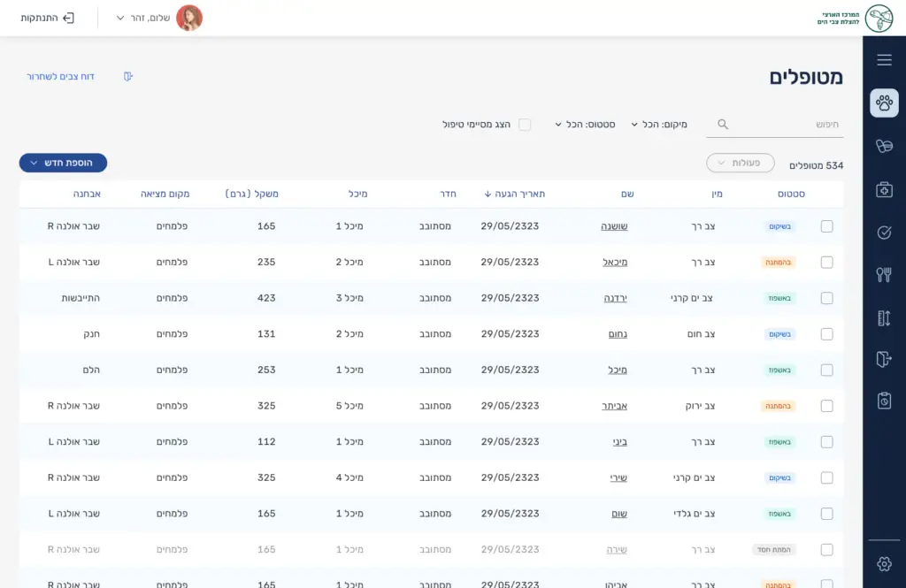Open the סטטוס: הכל status filter dropdown
The width and height of the screenshot is (906, 588).
(x=585, y=125)
